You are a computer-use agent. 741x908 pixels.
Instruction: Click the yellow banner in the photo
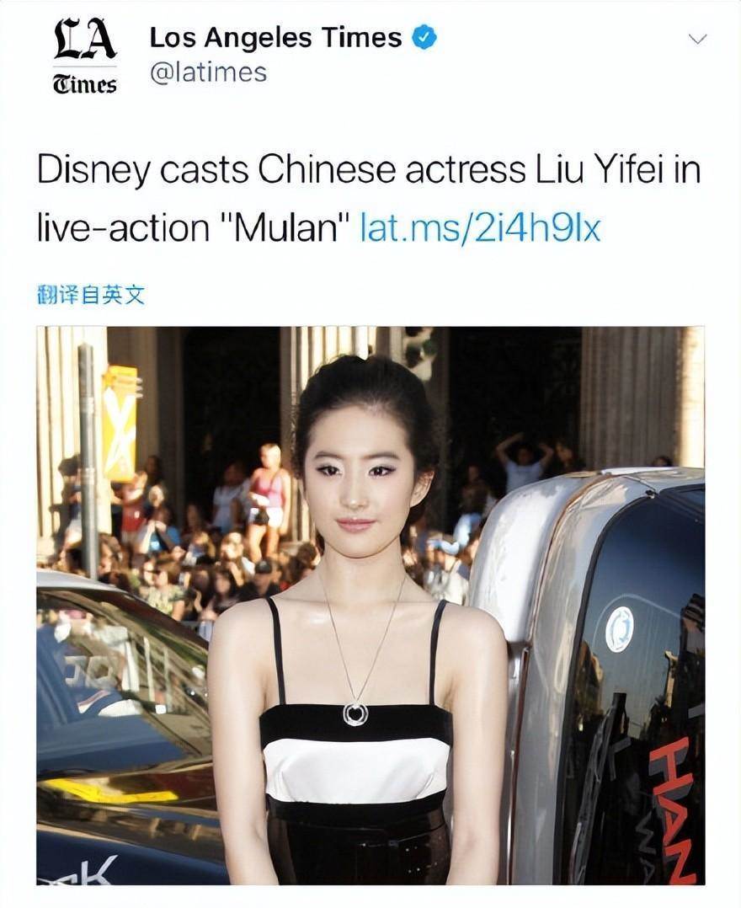[121, 424]
